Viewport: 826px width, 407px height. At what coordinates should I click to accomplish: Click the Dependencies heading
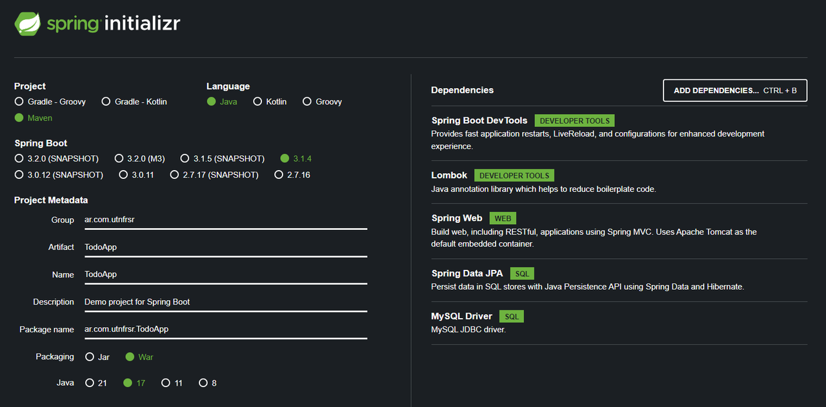(x=462, y=90)
